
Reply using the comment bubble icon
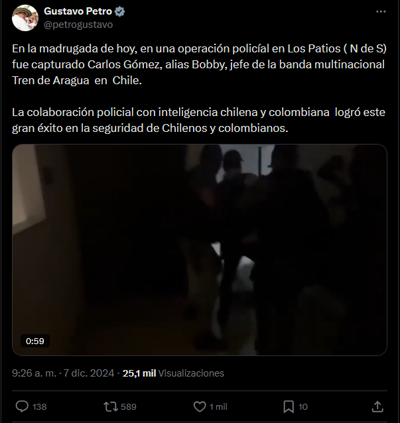[x=22, y=406]
